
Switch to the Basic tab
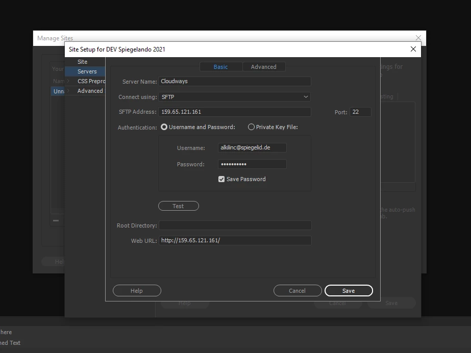(x=221, y=67)
